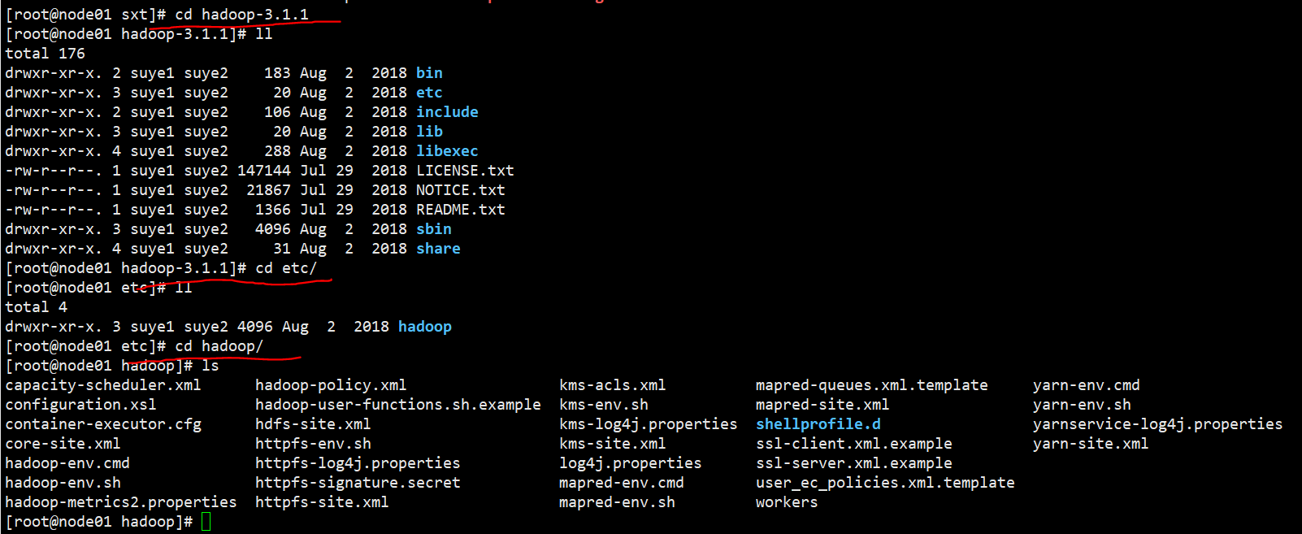Click the 'sbin' directory name

pos(434,229)
